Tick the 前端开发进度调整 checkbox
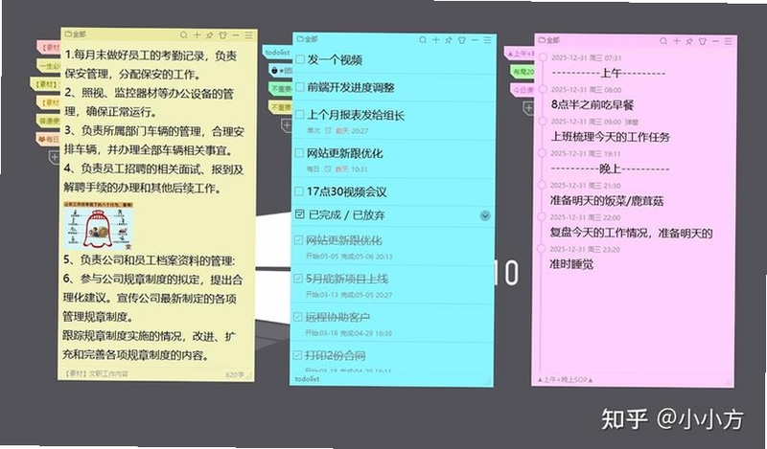Image resolution: width=767 pixels, height=449 pixels. pos(300,87)
